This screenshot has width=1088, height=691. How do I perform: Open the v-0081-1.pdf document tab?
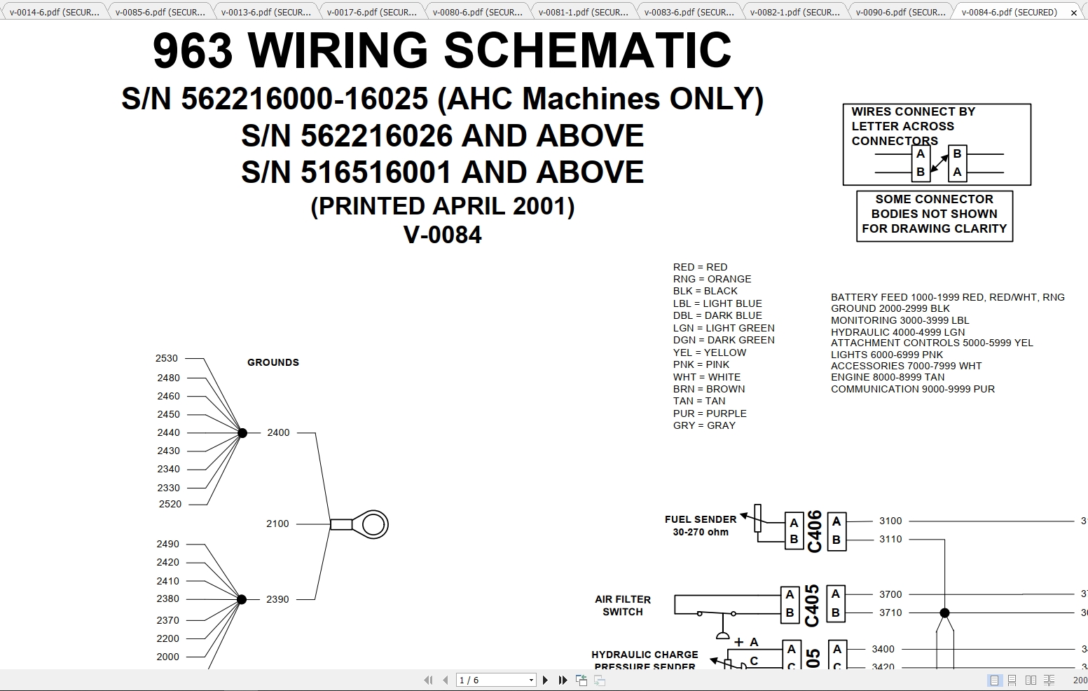click(x=584, y=11)
